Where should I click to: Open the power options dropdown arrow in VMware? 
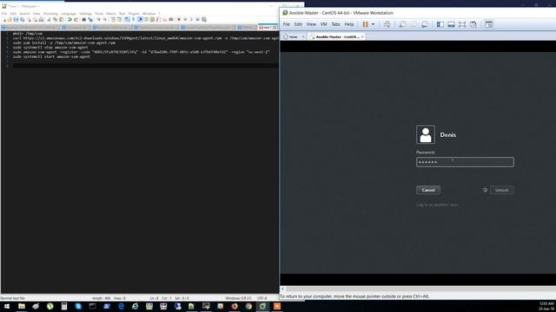373,24
